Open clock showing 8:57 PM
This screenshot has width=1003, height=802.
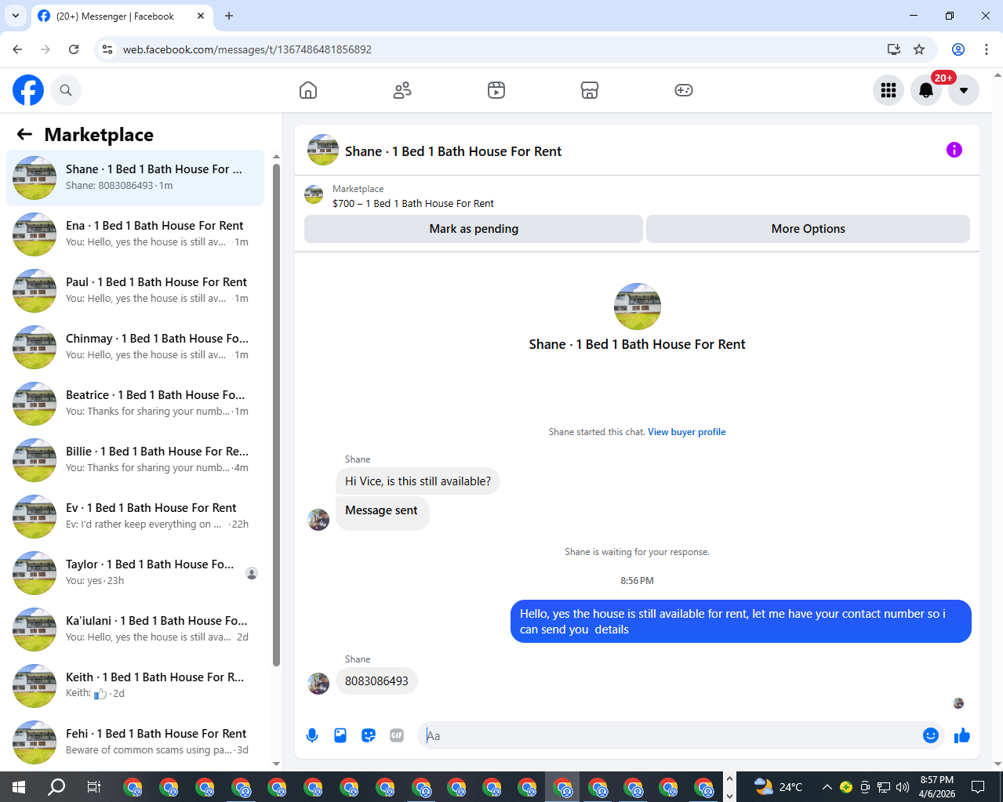pos(937,787)
